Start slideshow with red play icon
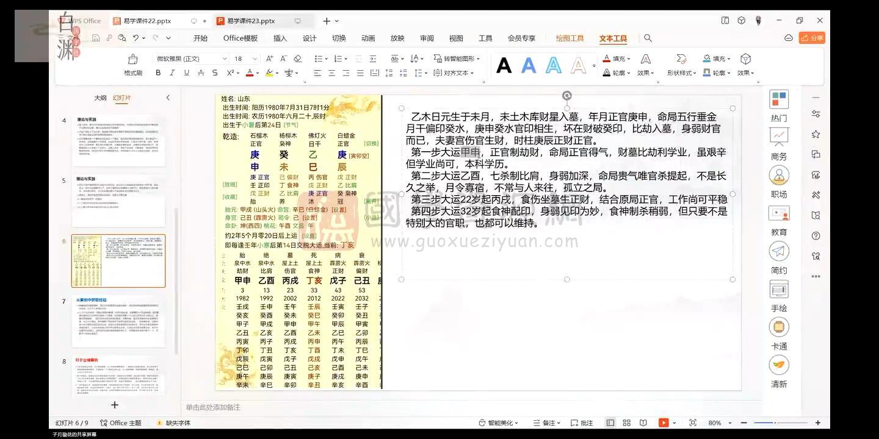This screenshot has height=439, width=879. [x=664, y=423]
